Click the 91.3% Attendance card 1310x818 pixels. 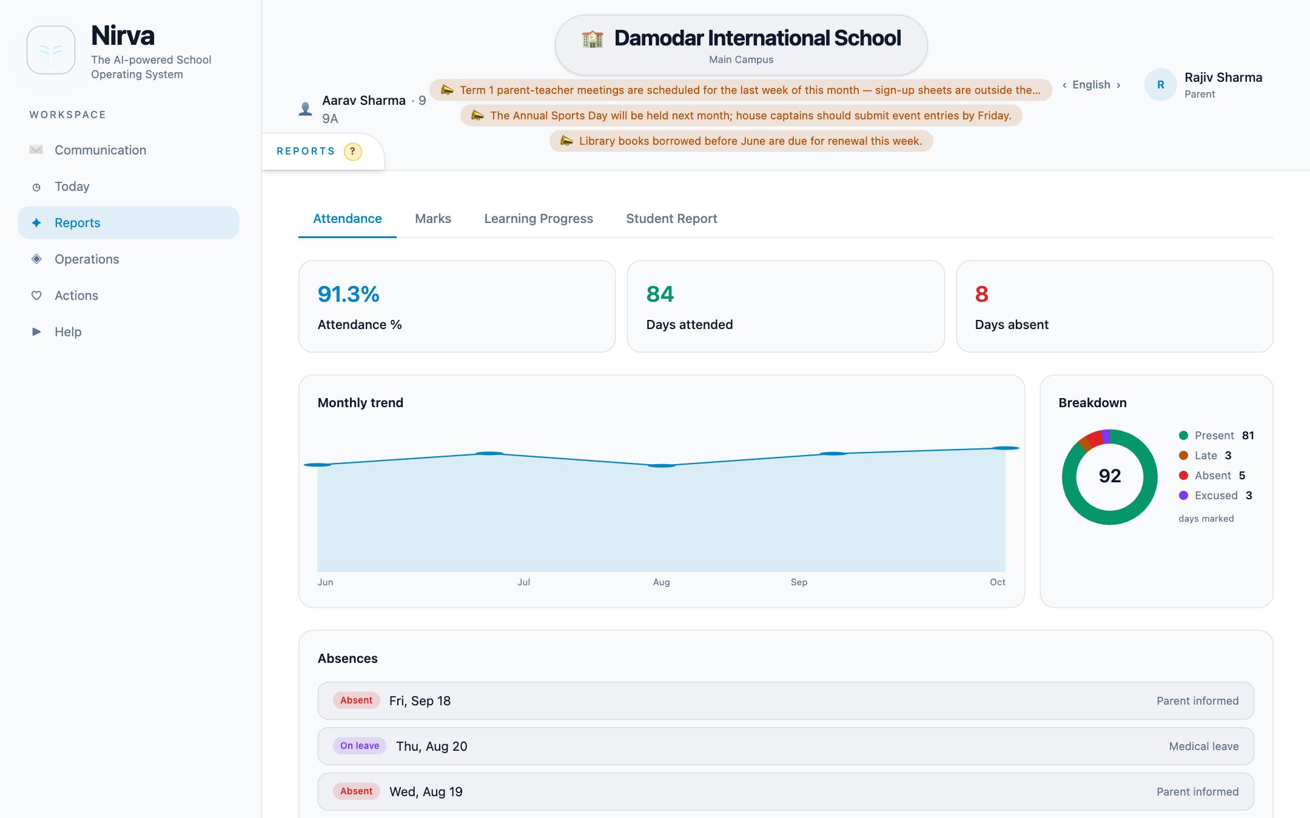tap(457, 306)
